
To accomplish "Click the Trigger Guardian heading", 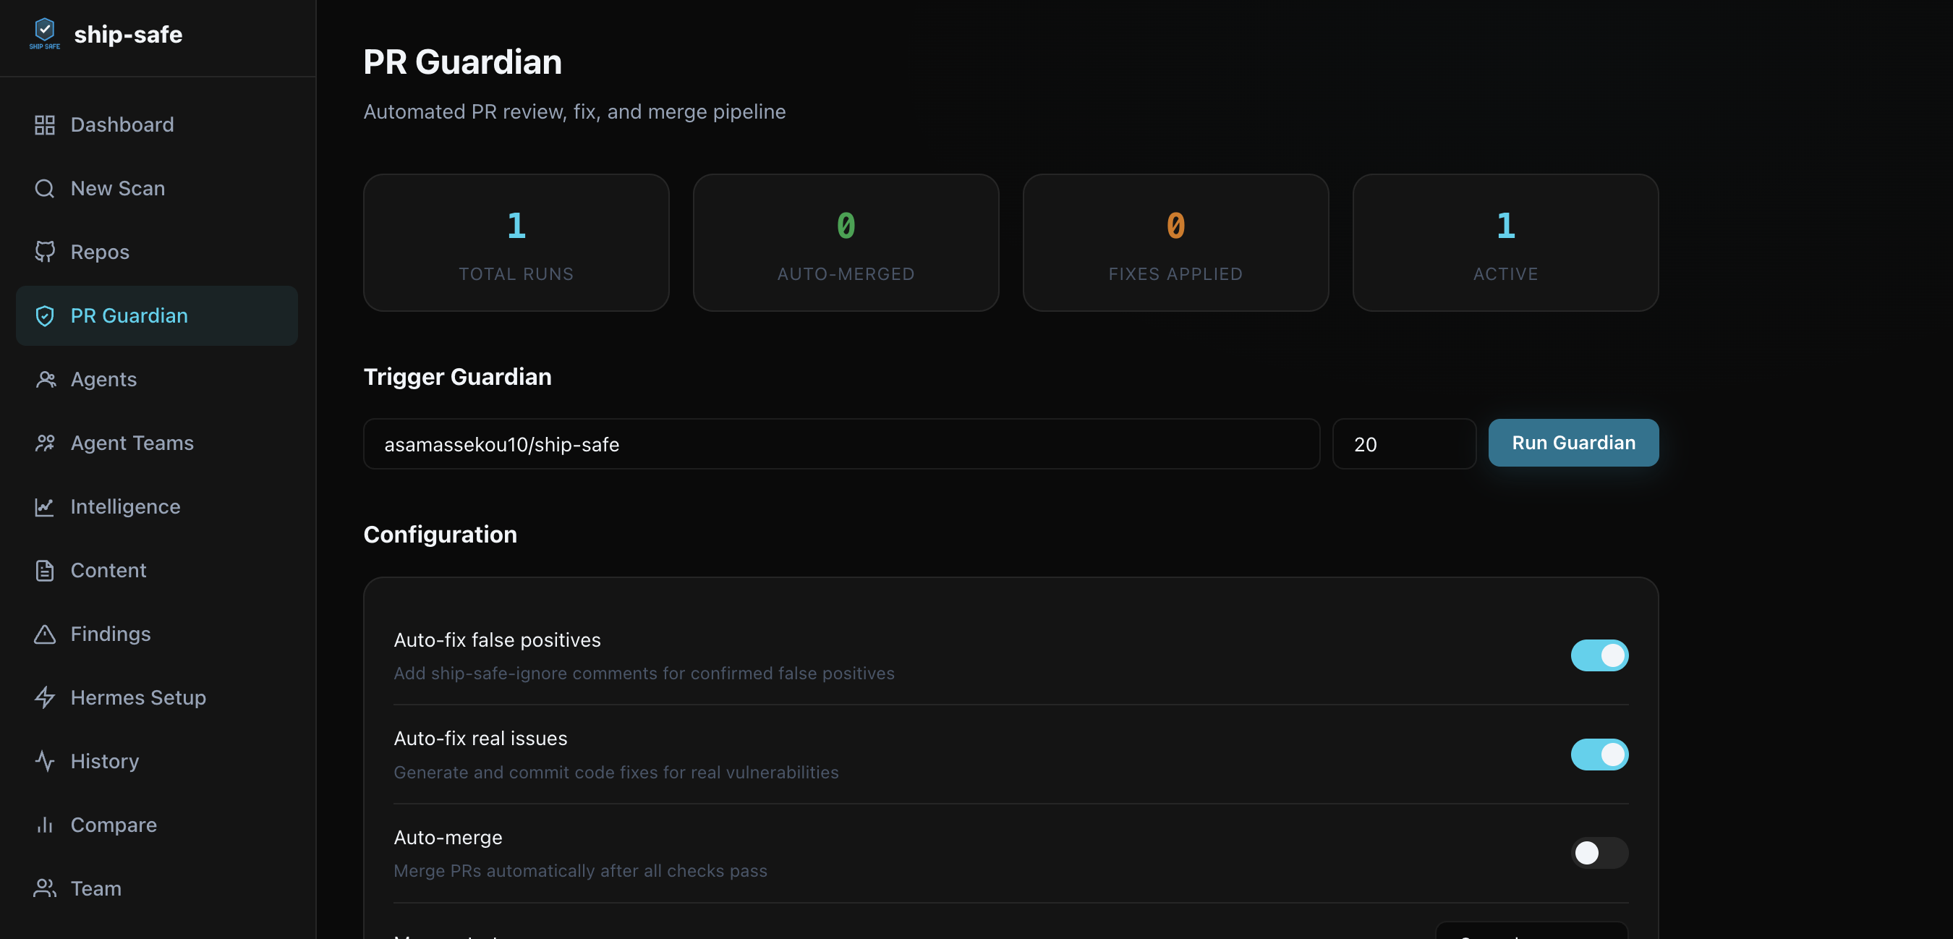I will tap(457, 377).
